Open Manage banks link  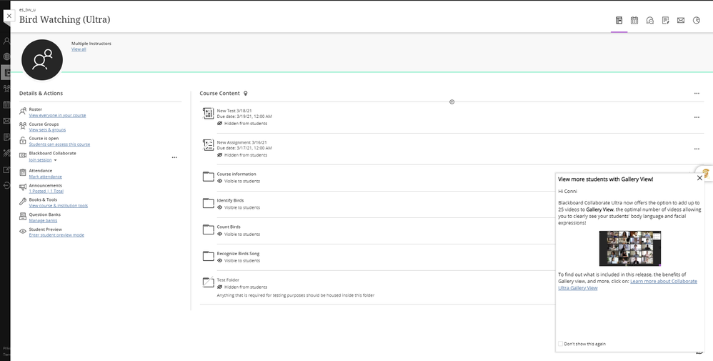pyautogui.click(x=43, y=220)
